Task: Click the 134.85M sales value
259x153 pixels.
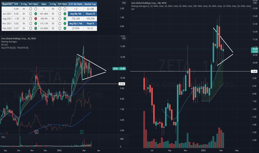Action: [44, 28]
